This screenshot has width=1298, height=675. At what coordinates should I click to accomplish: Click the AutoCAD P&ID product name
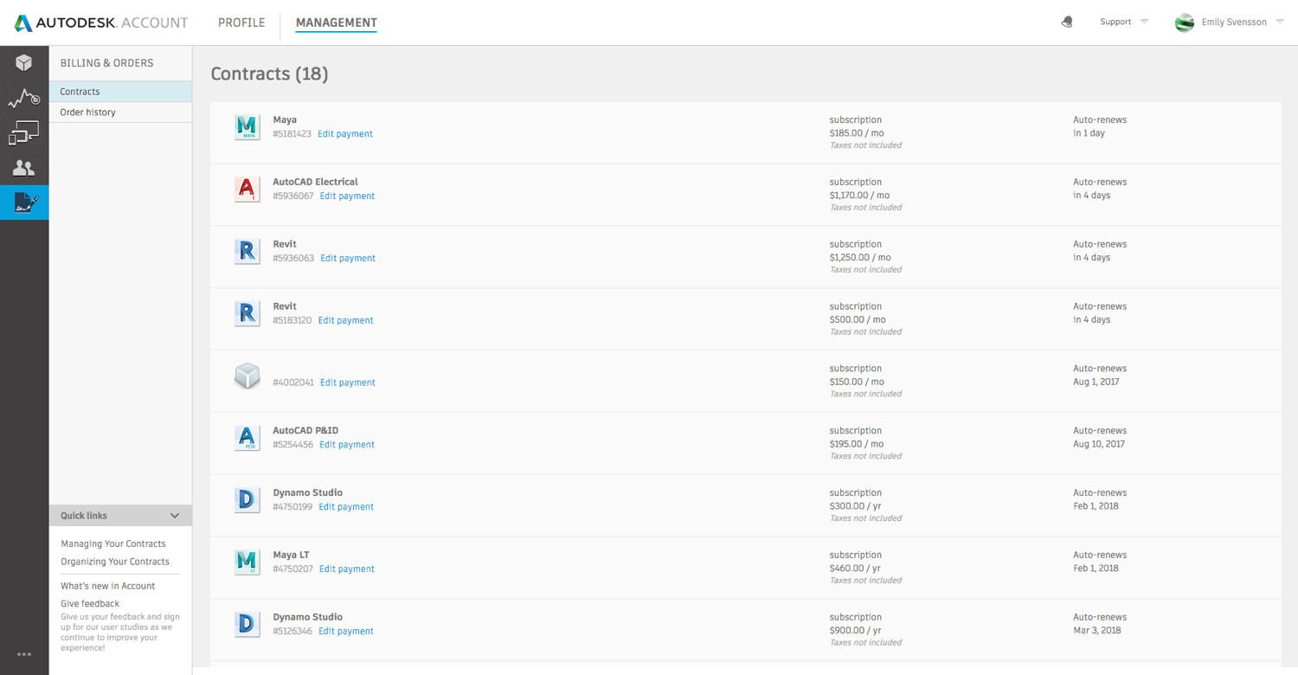[x=305, y=431]
